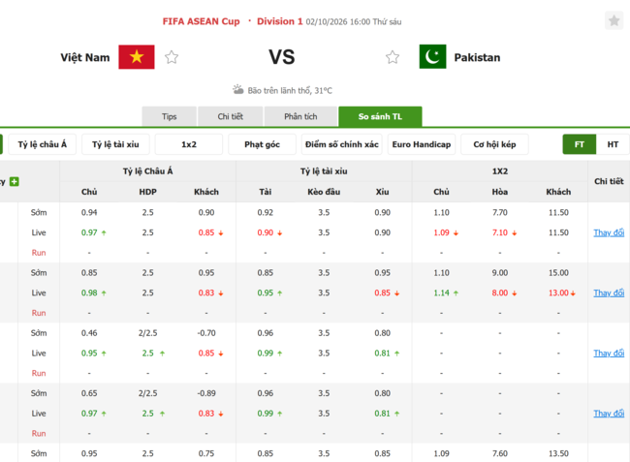The width and height of the screenshot is (630, 462).
Task: Open Thay đổi link beside 13.00 odds
Action: pos(609,293)
